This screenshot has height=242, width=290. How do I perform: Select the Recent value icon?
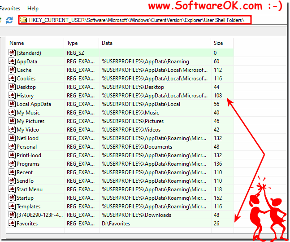(12, 172)
